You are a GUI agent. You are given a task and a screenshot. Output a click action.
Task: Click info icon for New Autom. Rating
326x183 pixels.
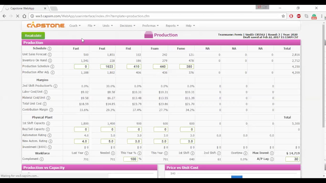pos(50,141)
